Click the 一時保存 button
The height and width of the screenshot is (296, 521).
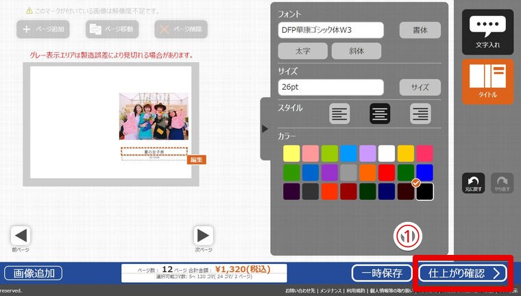pyautogui.click(x=383, y=273)
